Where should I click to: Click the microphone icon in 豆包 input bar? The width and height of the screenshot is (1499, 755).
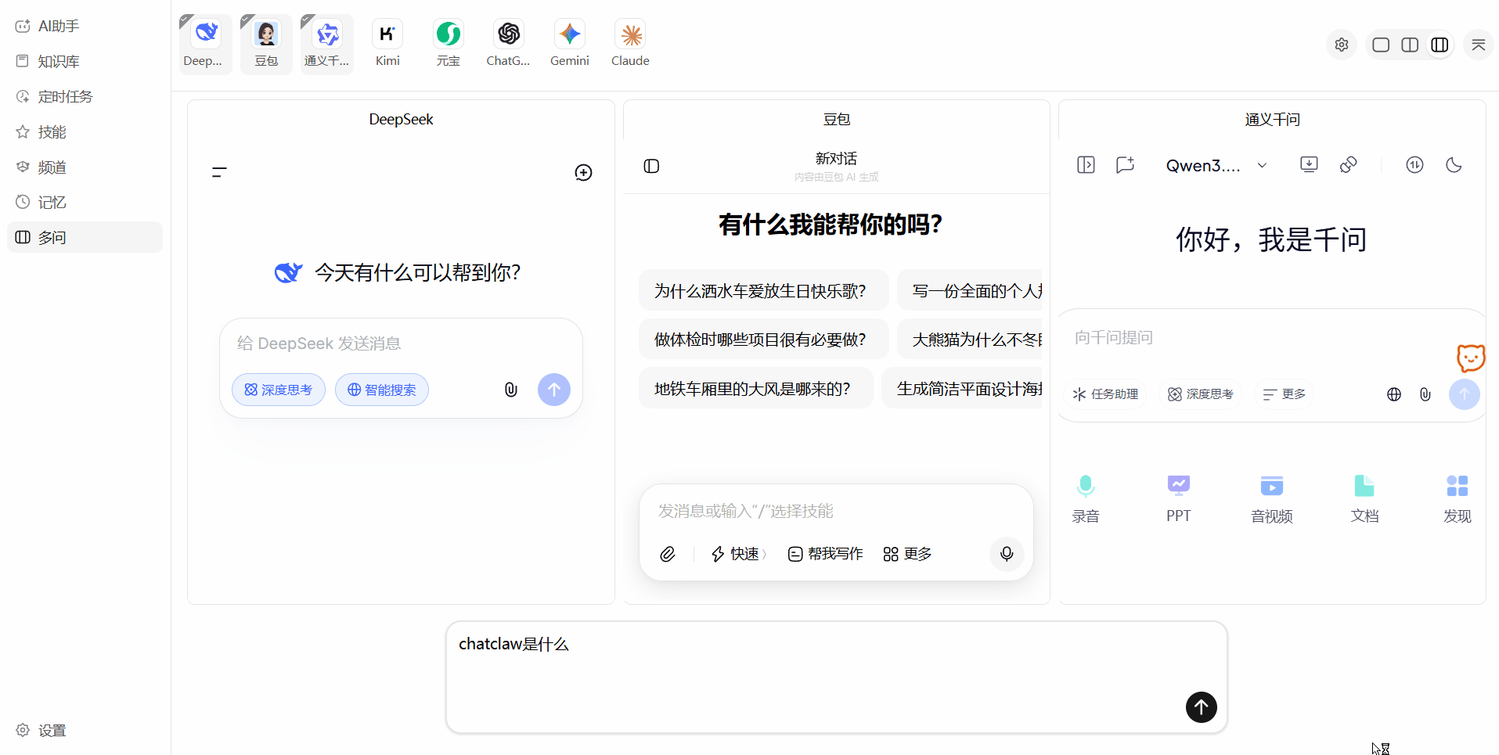tap(1007, 553)
